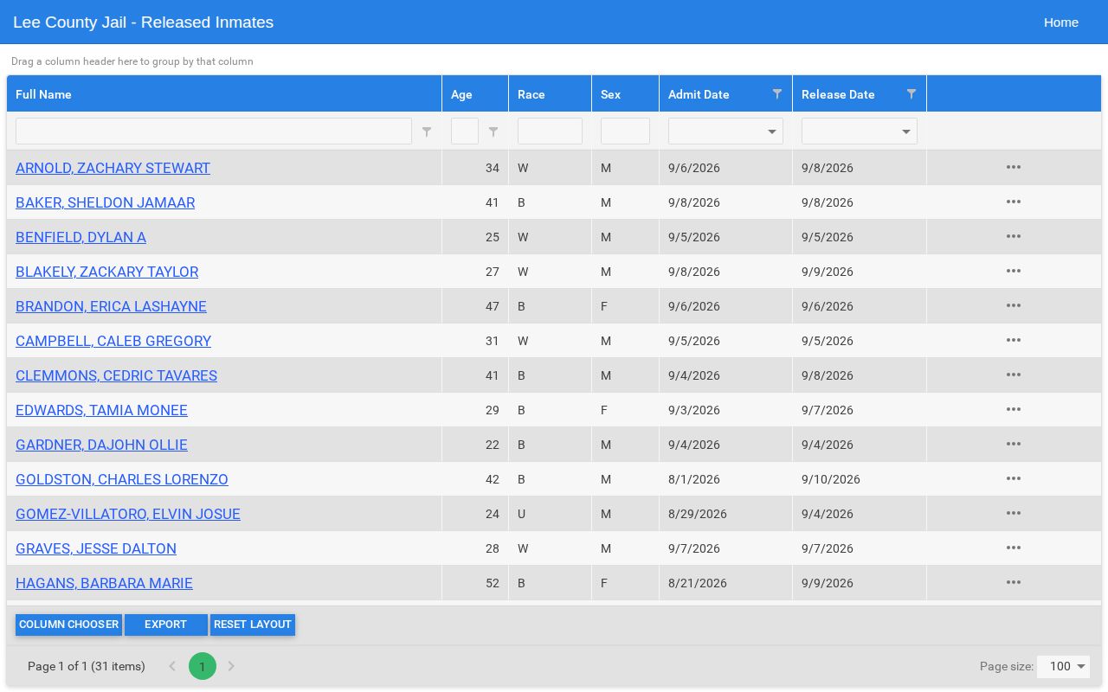Screen dimensions: 1108x692
Task: Open BENFIELD, DYLAN A record link
Action: 81,237
